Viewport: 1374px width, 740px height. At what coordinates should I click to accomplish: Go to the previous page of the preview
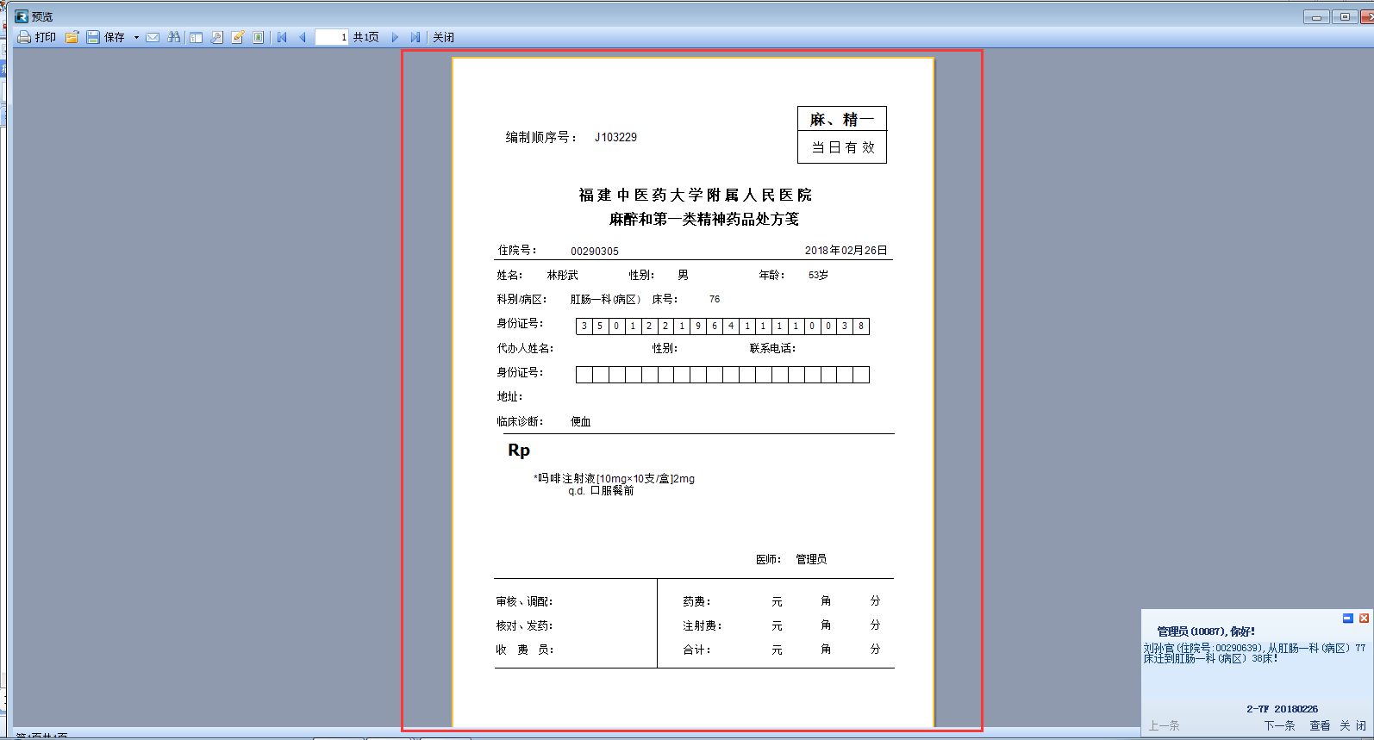coord(303,37)
